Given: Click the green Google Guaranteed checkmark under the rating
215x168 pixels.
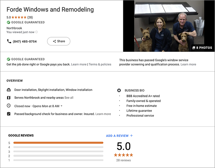Looking at the screenshot, I should (x=8, y=22).
